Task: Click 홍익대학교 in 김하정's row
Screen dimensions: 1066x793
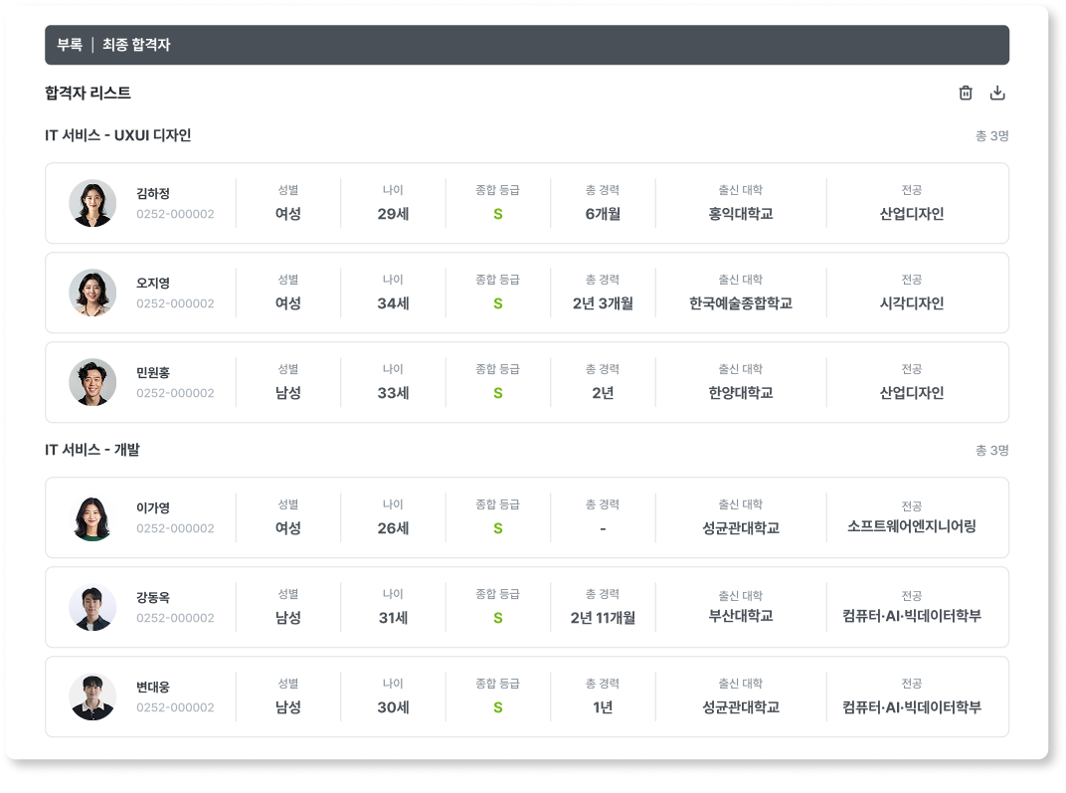Action: [x=741, y=214]
